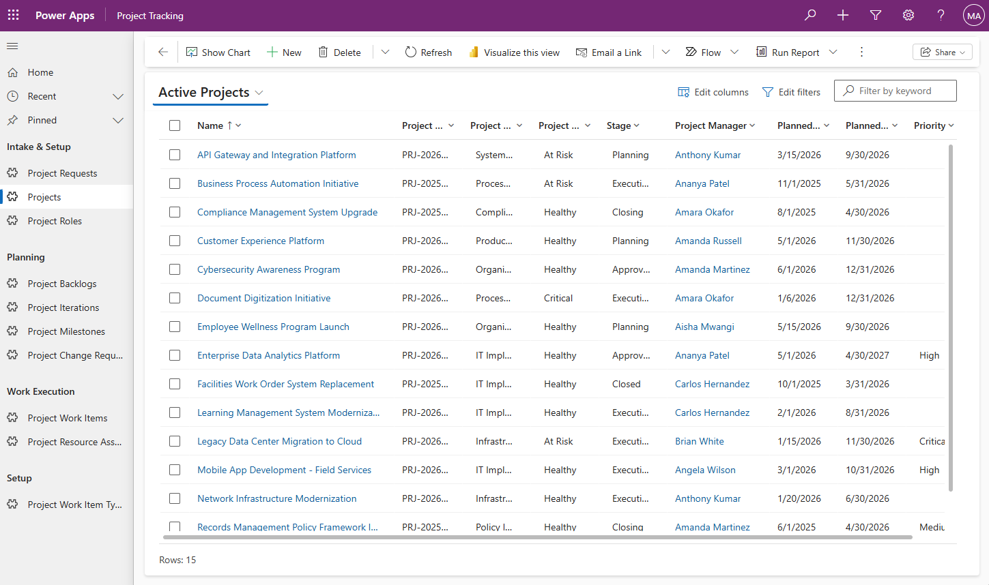Open the advanced find funnel icon
This screenshot has width=989, height=585.
point(876,15)
